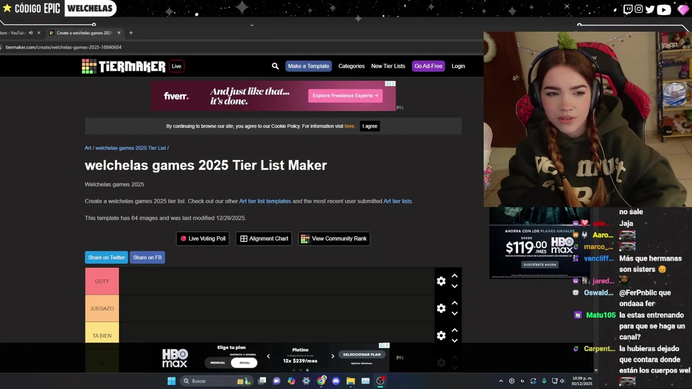Click the yellow TA BIEN tier label
The width and height of the screenshot is (692, 389).
(x=102, y=336)
